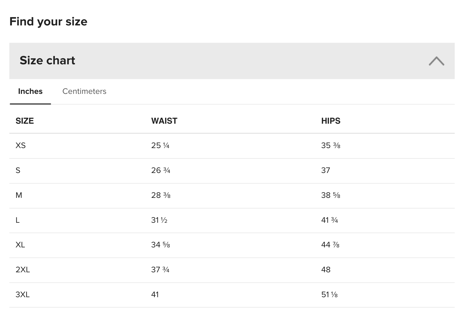Collapse the Size chart chevron icon
The height and width of the screenshot is (320, 463).
click(x=436, y=61)
